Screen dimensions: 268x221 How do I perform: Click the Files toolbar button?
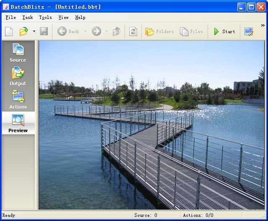click(x=191, y=31)
